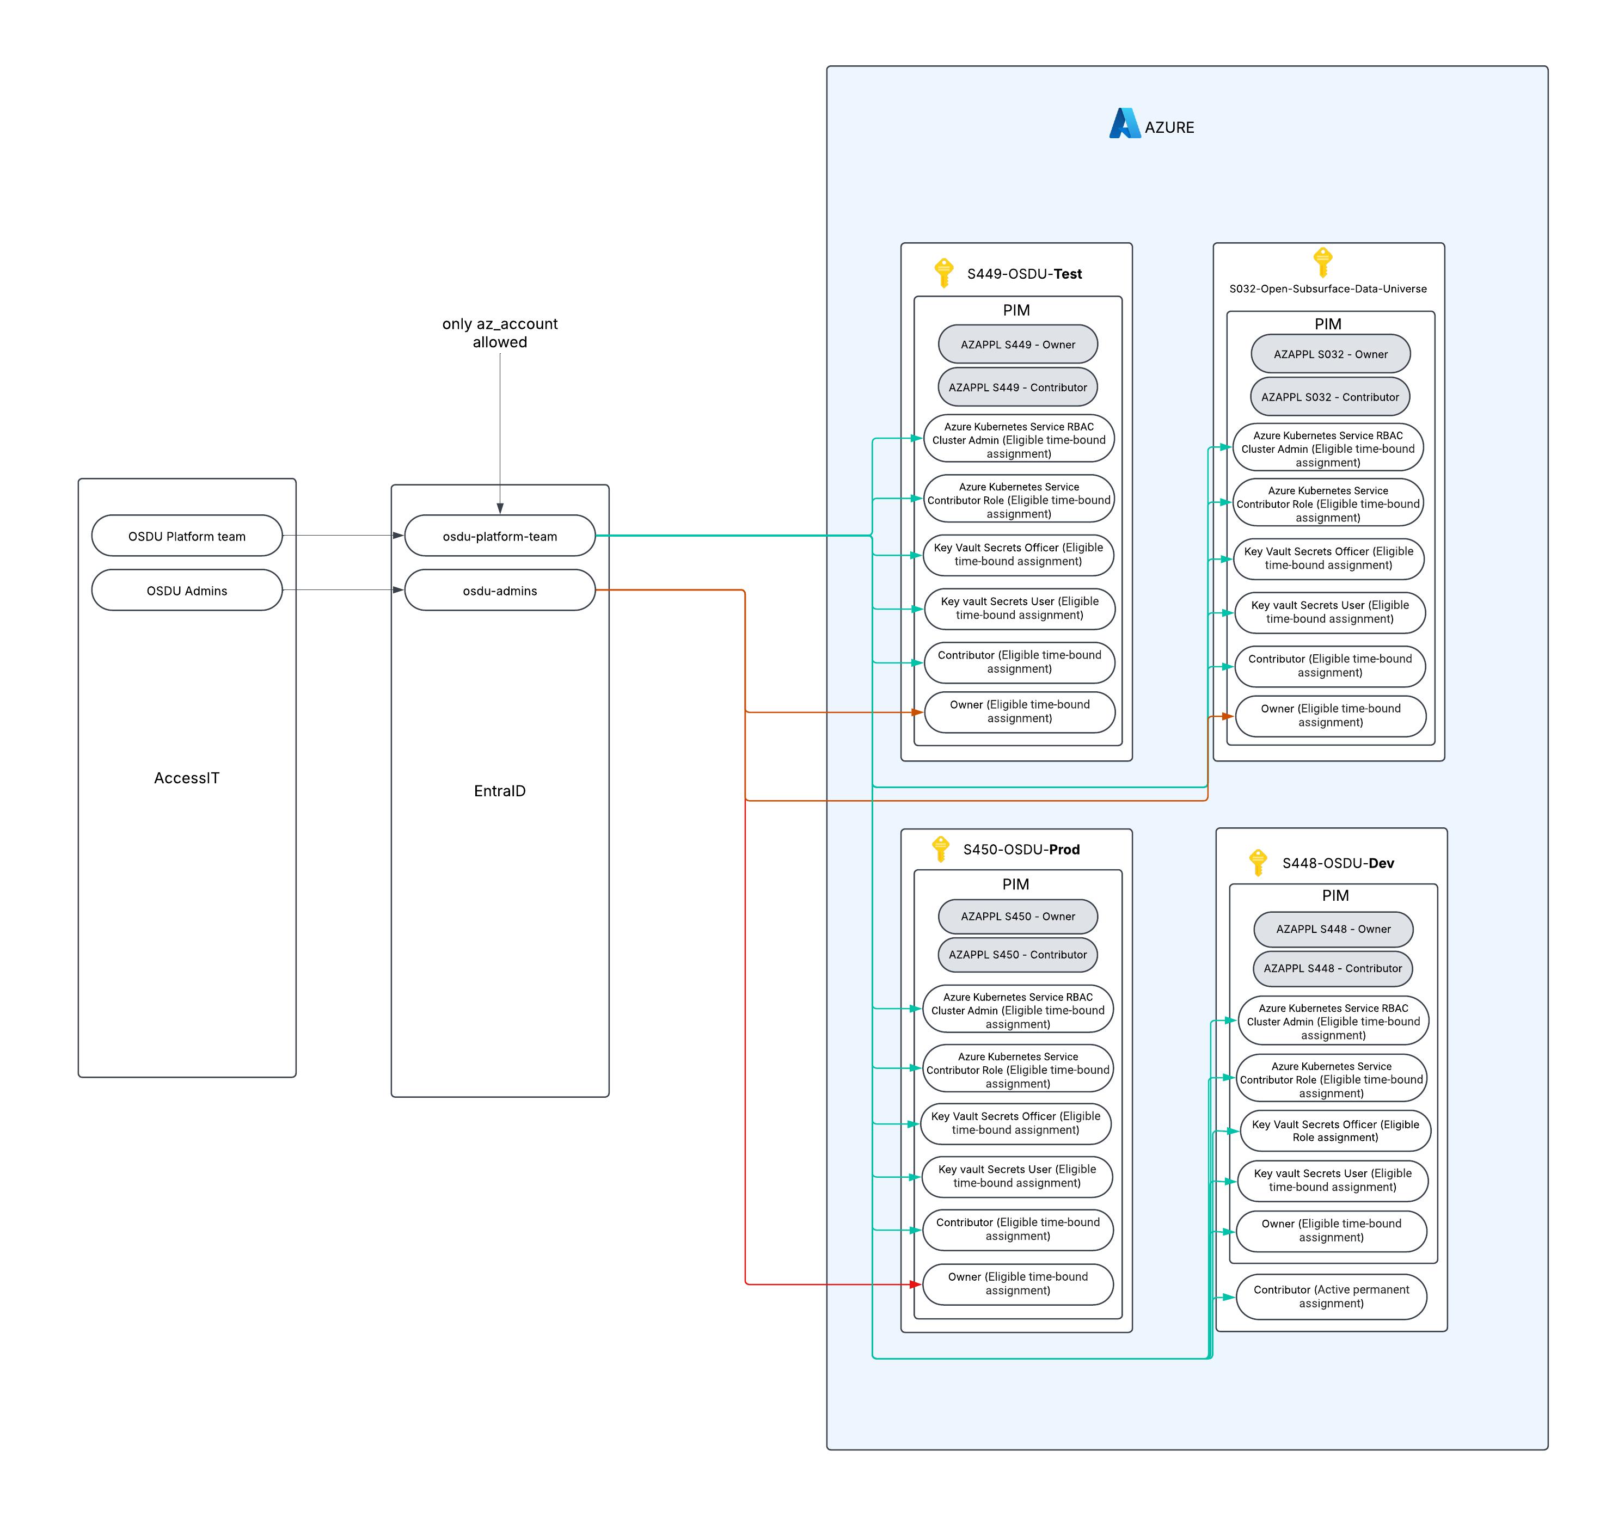Select the AZAPPL S450 - Owner node
This screenshot has height=1518, width=1606.
pos(1019,916)
